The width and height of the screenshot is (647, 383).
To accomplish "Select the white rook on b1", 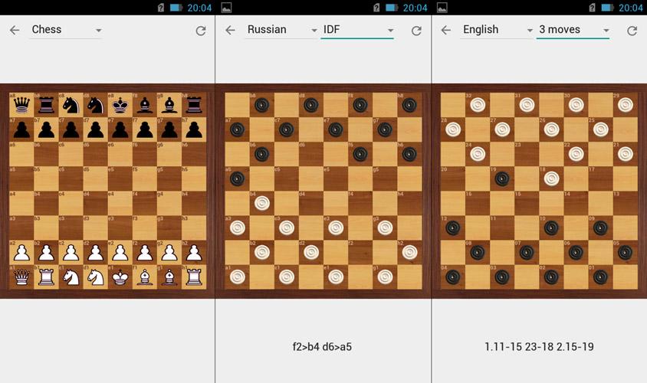I will point(46,277).
